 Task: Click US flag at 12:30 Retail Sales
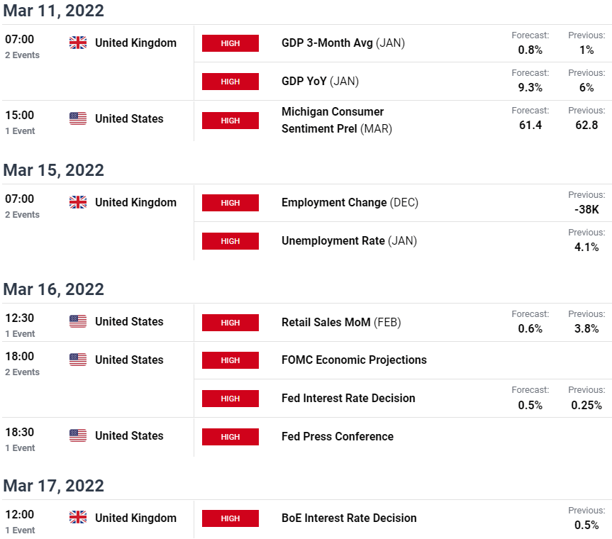78,321
